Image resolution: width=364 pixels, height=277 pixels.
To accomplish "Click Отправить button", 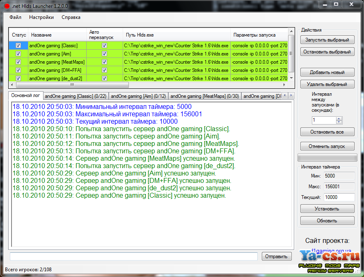I will (x=277, y=256).
